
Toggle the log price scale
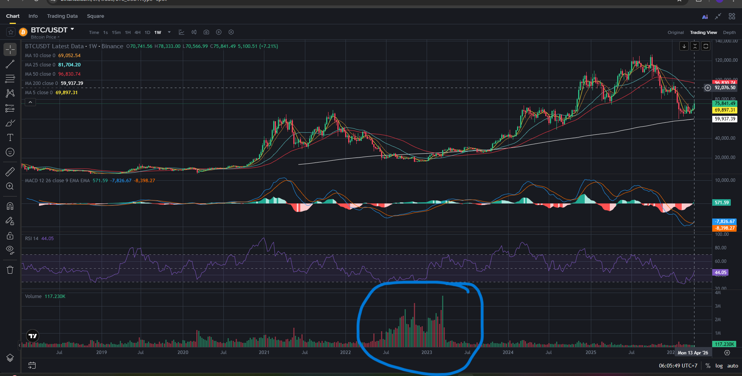[719, 366]
